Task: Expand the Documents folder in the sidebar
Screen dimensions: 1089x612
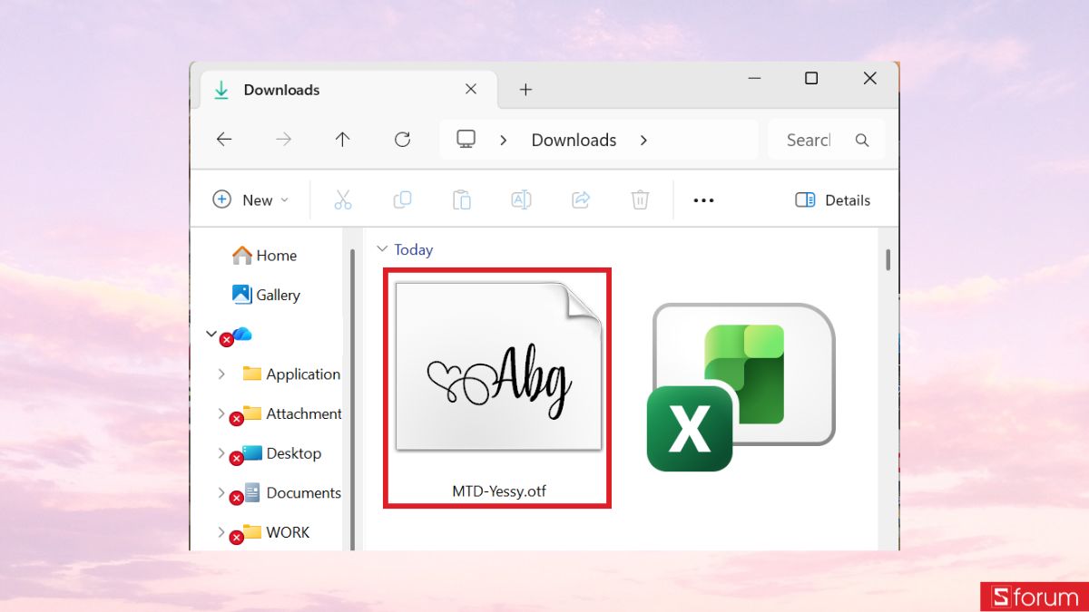Action: [x=221, y=493]
